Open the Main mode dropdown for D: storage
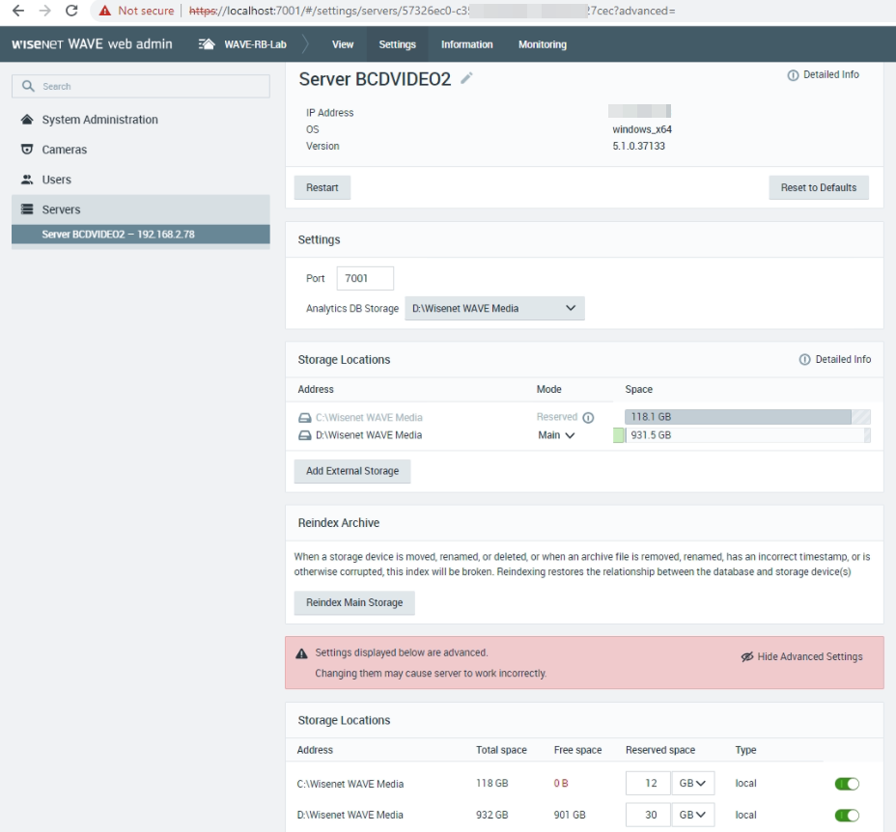 coord(556,435)
